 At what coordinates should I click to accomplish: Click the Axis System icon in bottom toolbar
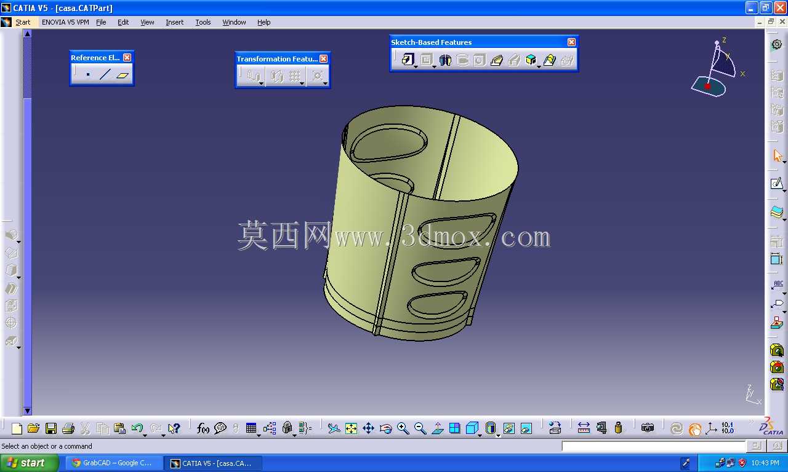click(x=711, y=428)
